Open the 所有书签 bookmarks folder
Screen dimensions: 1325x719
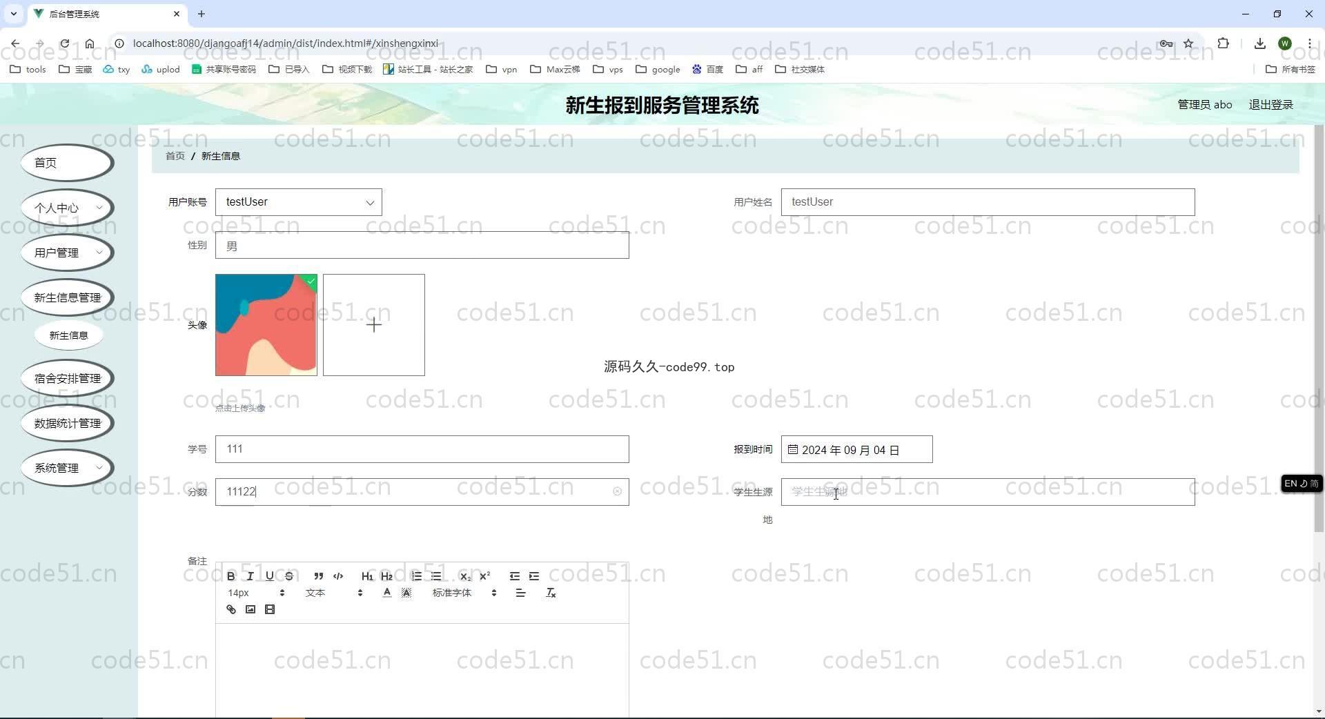[1290, 69]
